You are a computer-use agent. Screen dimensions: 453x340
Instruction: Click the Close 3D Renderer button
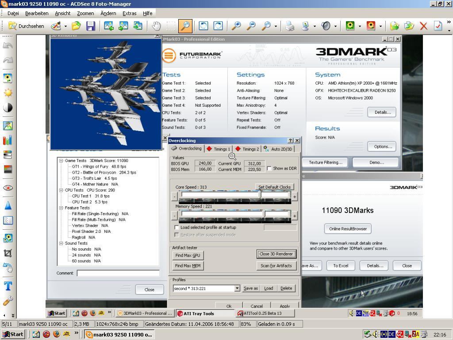(276, 254)
